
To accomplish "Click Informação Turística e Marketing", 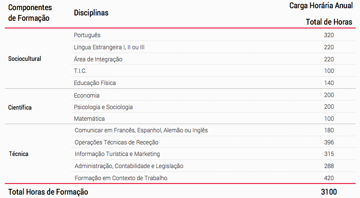I will (117, 154).
